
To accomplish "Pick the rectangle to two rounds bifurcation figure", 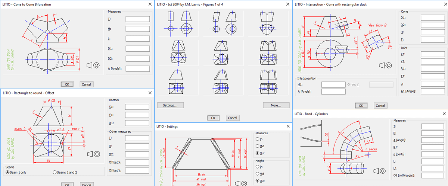I will (x=267, y=52).
